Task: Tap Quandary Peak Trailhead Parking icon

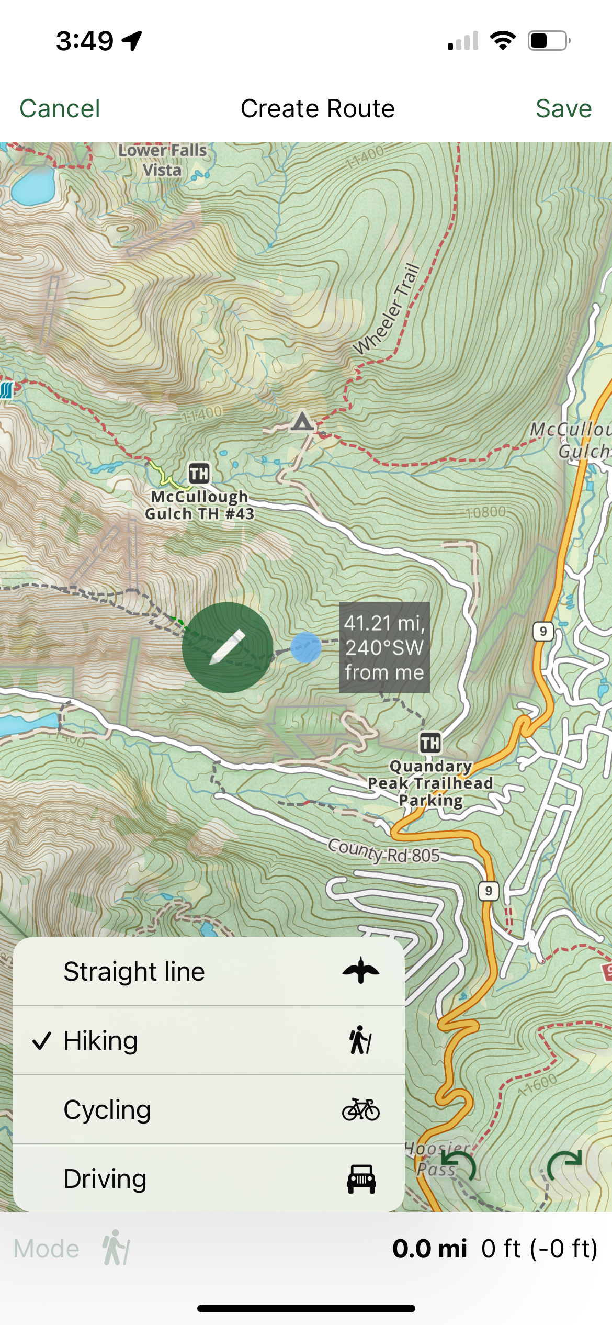Action: click(430, 743)
